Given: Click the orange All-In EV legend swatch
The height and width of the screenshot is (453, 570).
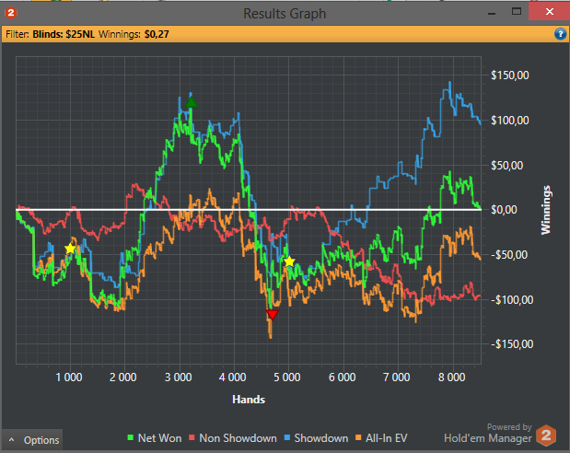Looking at the screenshot, I should click(x=358, y=437).
